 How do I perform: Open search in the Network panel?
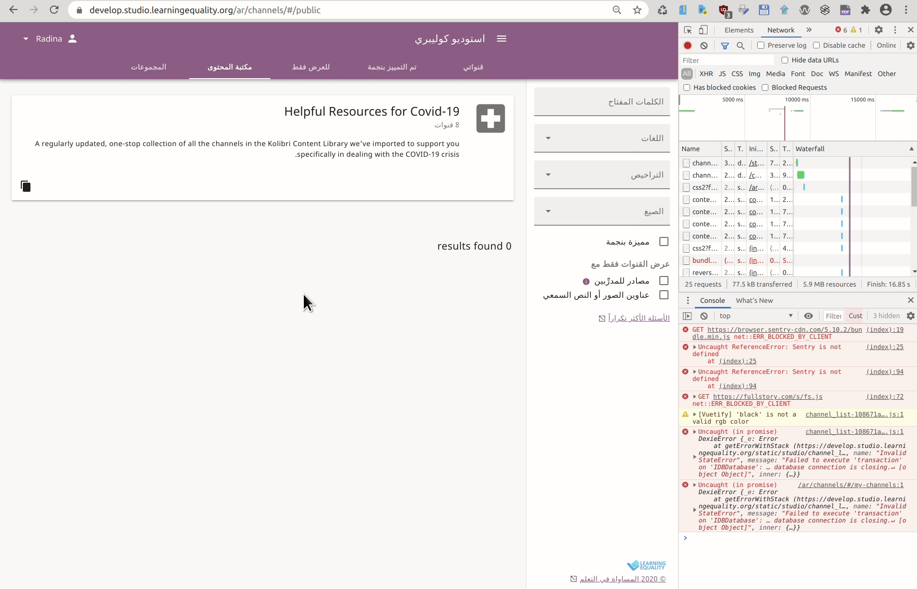[740, 45]
